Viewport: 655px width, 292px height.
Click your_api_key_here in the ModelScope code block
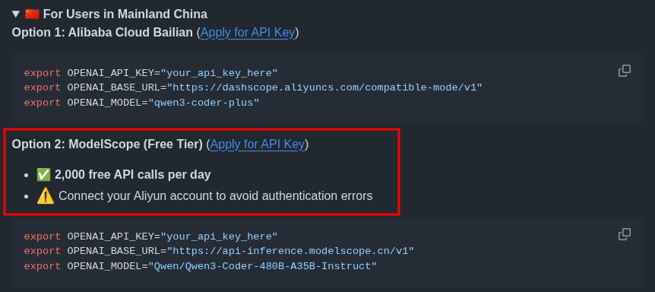[220, 236]
